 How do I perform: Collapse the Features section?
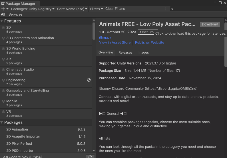2,21
